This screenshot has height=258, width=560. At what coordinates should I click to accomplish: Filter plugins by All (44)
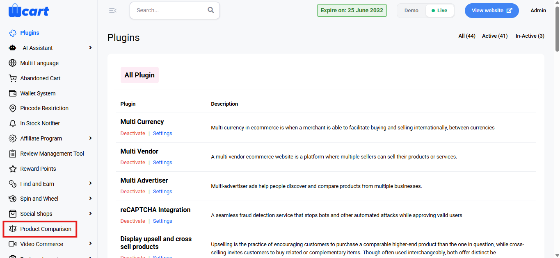(x=467, y=36)
